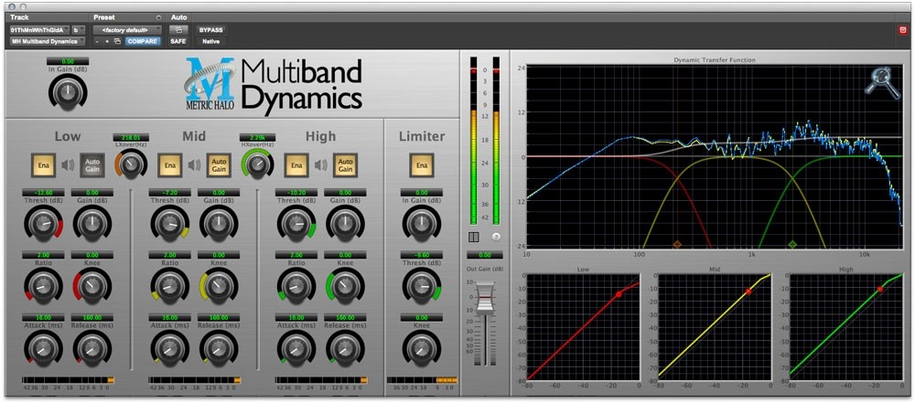Toggle the High band Ena button
Viewport: 915px width, 403px height.
296,165
